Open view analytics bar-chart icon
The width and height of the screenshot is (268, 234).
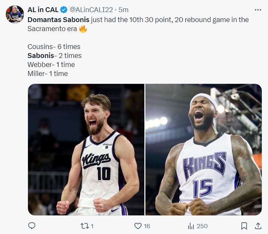click(x=191, y=226)
